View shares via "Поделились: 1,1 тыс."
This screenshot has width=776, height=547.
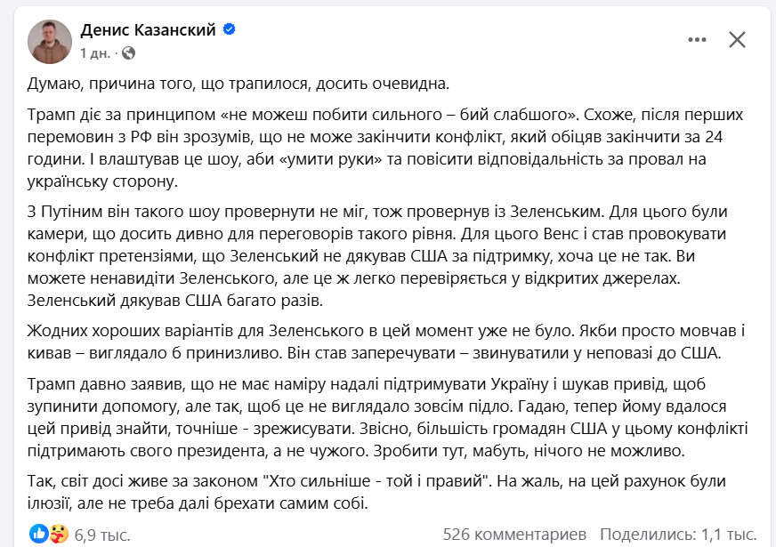tap(677, 535)
